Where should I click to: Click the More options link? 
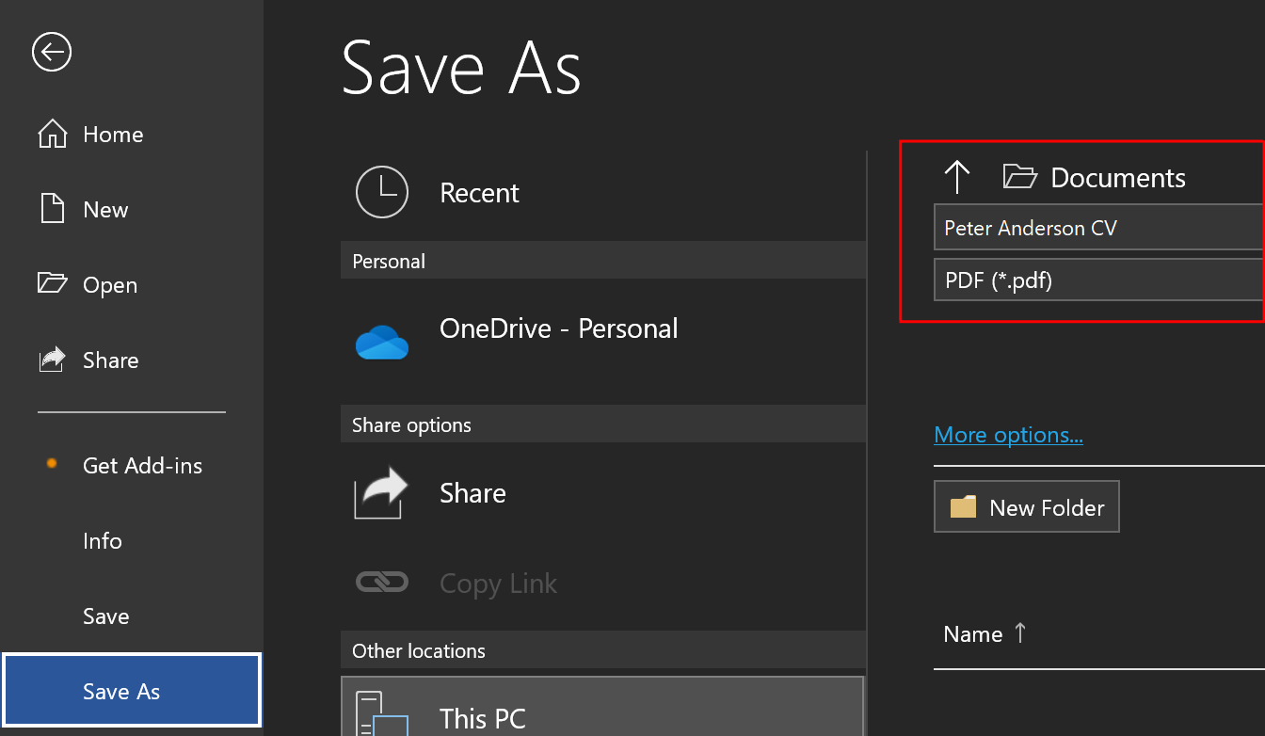pyautogui.click(x=1008, y=434)
